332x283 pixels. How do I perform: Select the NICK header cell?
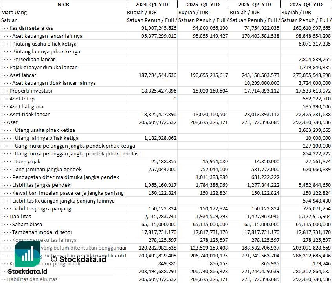63,4
